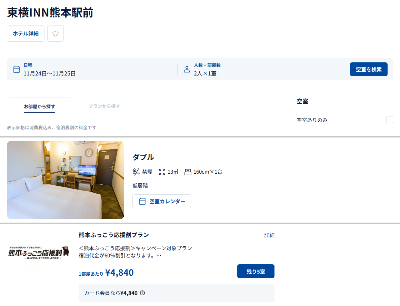
Task: Open the 空室カレンダー availability calendar
Action: (x=162, y=201)
